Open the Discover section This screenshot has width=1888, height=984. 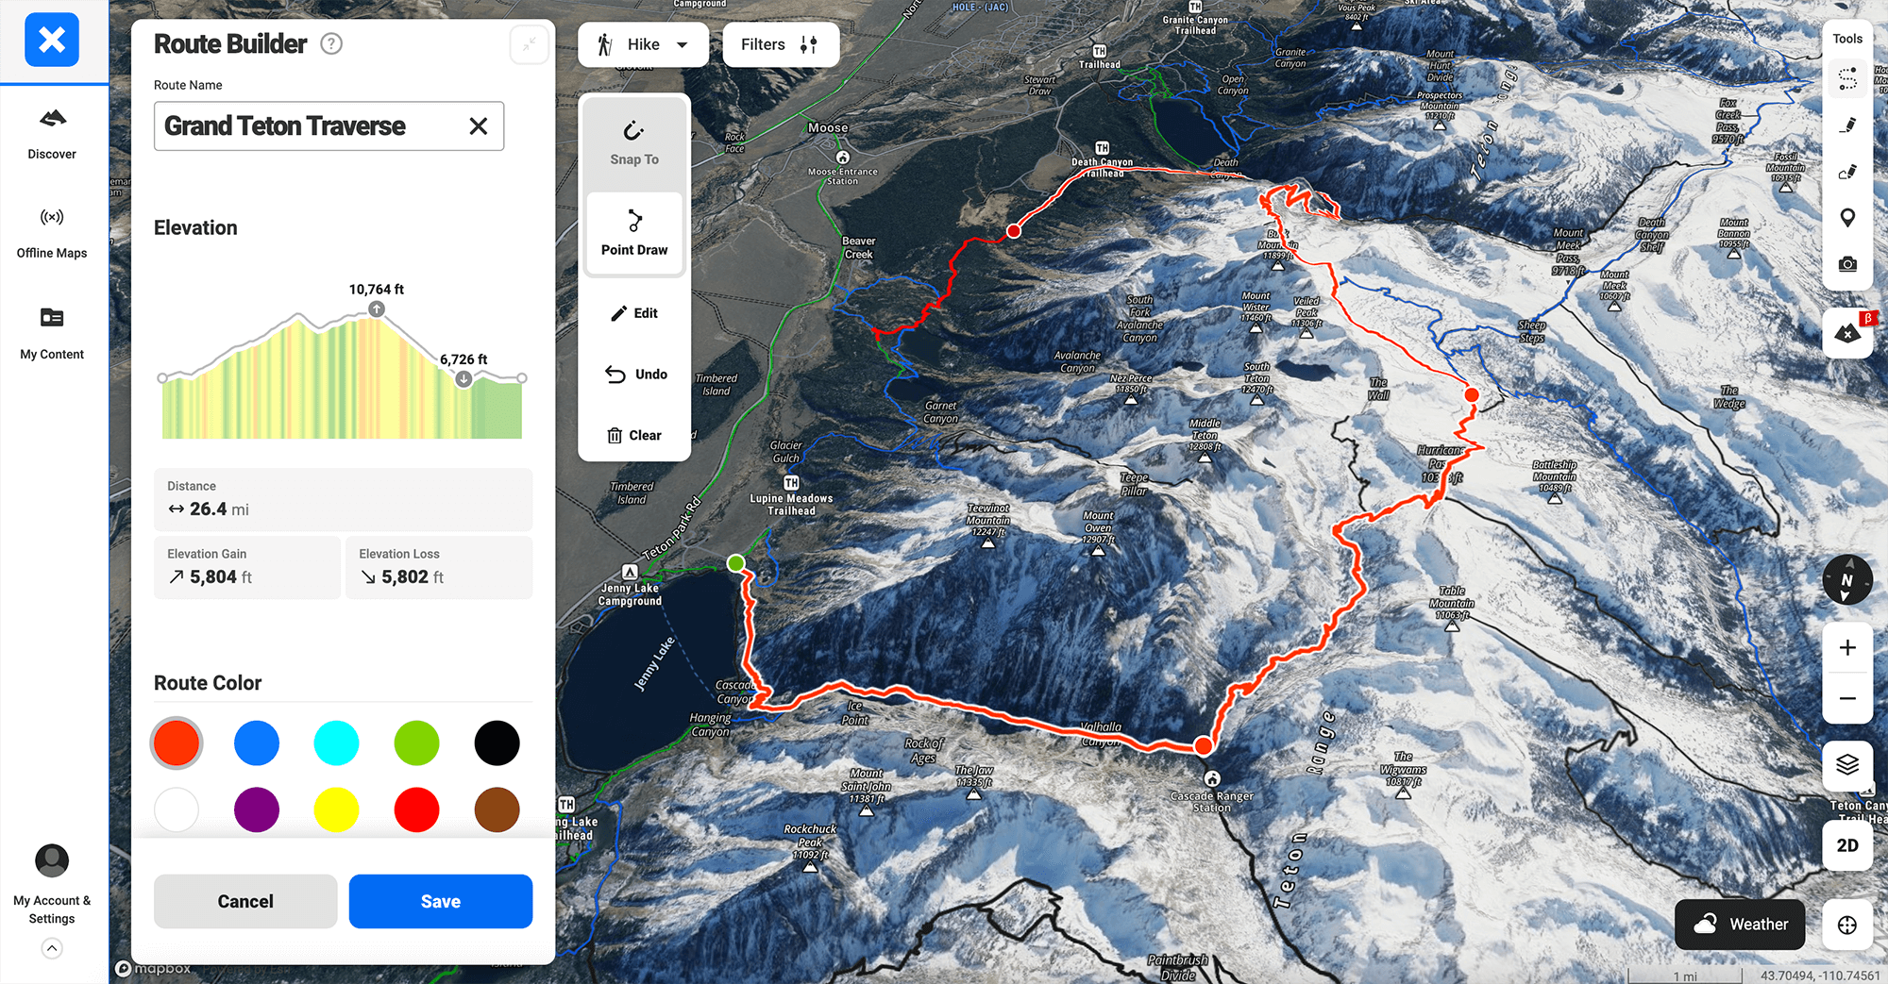[x=52, y=133]
